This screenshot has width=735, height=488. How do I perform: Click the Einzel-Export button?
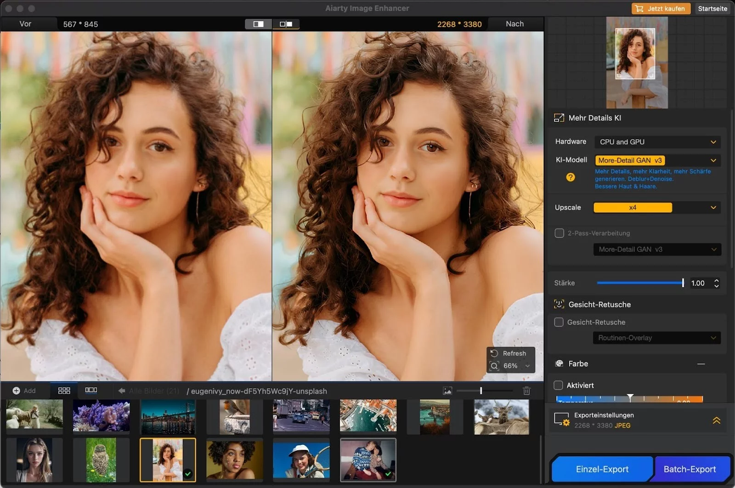[x=602, y=469]
